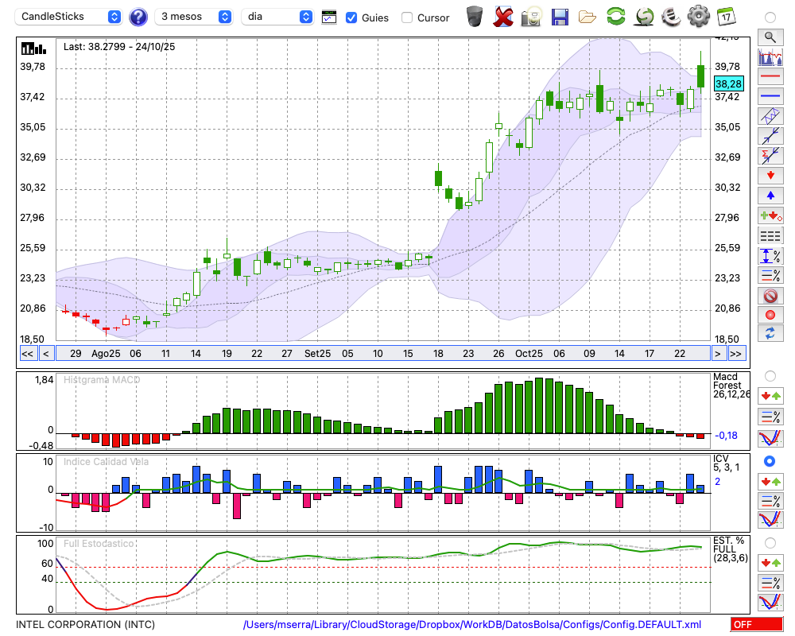Click the date timeline scroll bar
795x636 pixels.
pos(382,354)
